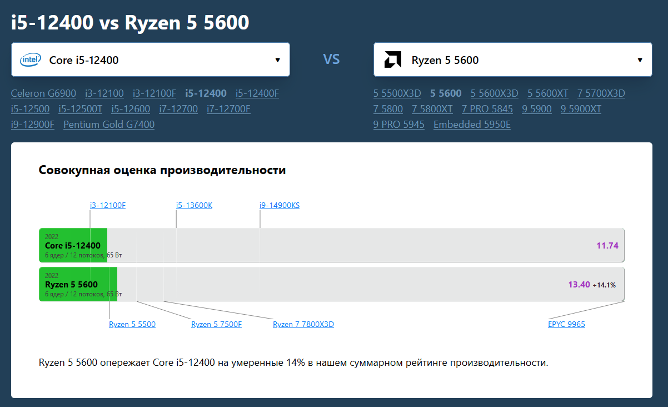Open the 7 PRO 5845 link

click(487, 109)
